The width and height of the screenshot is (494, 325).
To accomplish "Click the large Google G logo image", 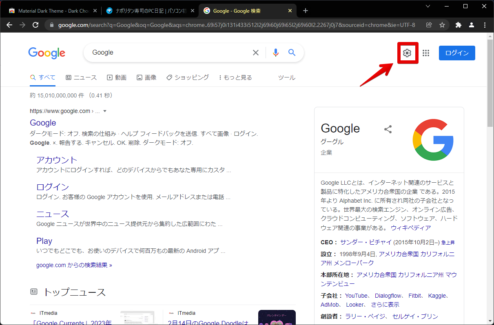I will [433, 140].
